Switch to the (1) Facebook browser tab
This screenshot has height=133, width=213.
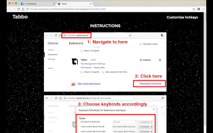tap(37, 4)
